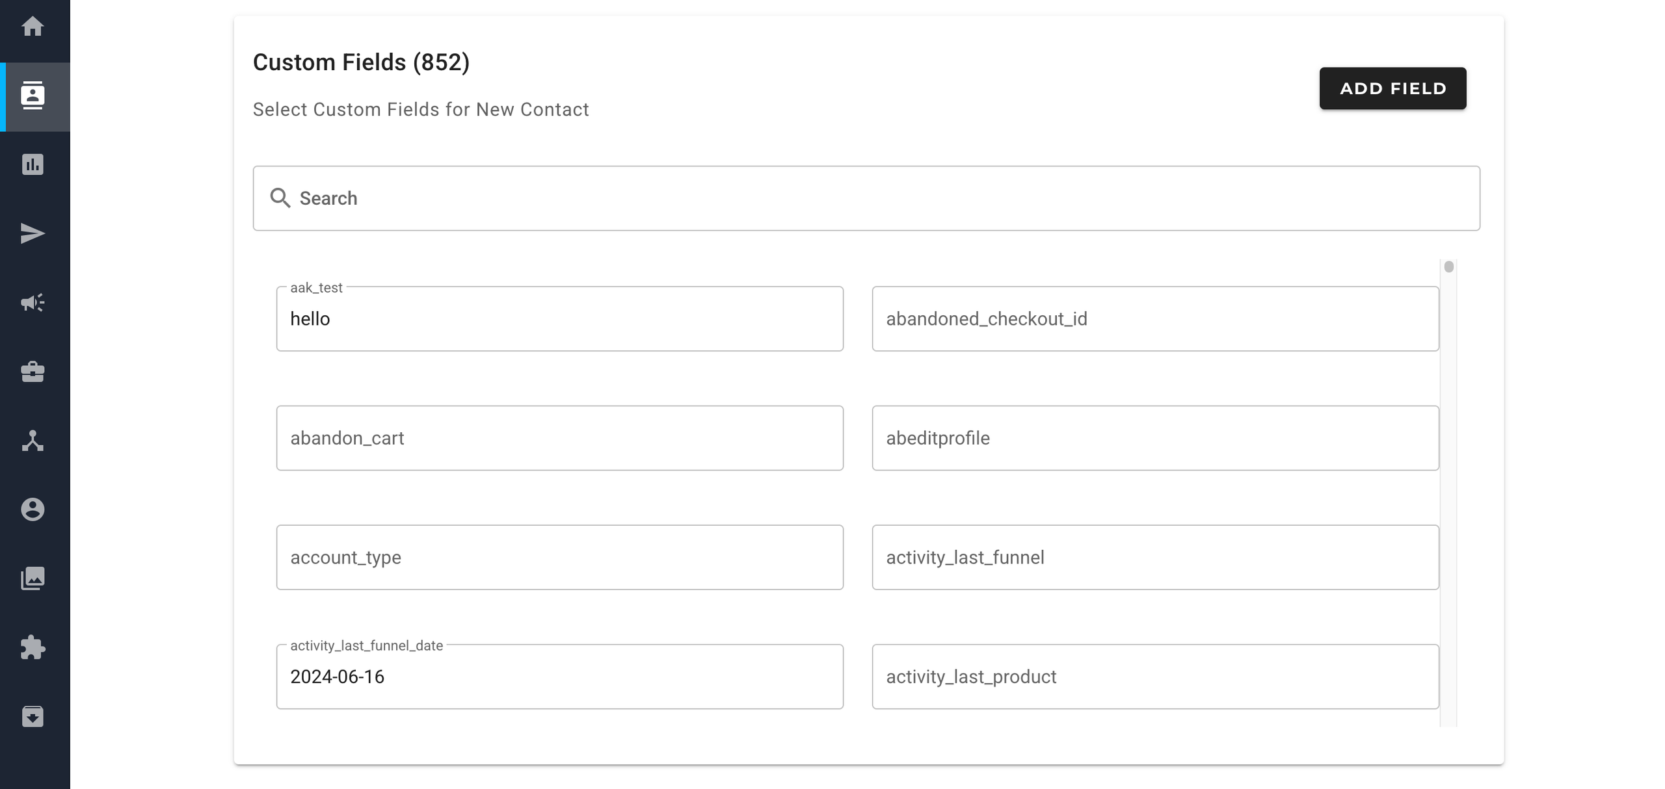1665x789 pixels.
Task: Select the Contacts icon in sidebar
Action: click(x=33, y=96)
